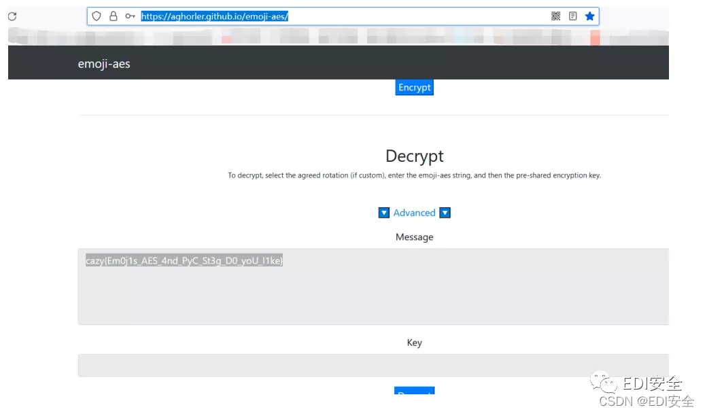Toggle reader view icon in address bar
The width and height of the screenshot is (705, 414).
pos(573,16)
